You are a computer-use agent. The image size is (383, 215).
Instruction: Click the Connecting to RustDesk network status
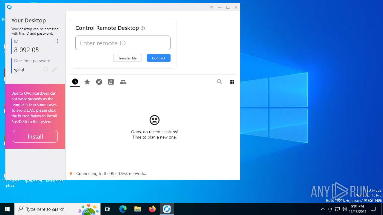point(111,173)
